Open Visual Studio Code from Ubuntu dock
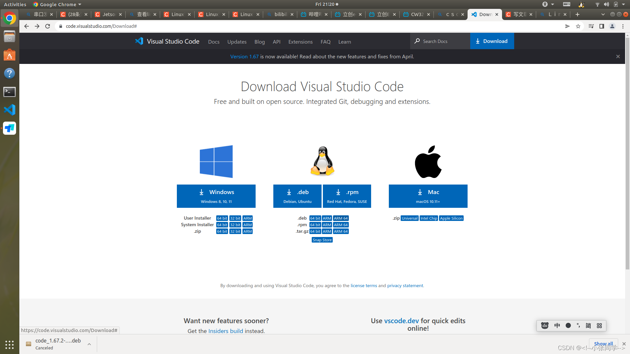630x354 pixels. 10,110
